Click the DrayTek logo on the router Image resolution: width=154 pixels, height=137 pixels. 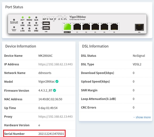click(55, 18)
